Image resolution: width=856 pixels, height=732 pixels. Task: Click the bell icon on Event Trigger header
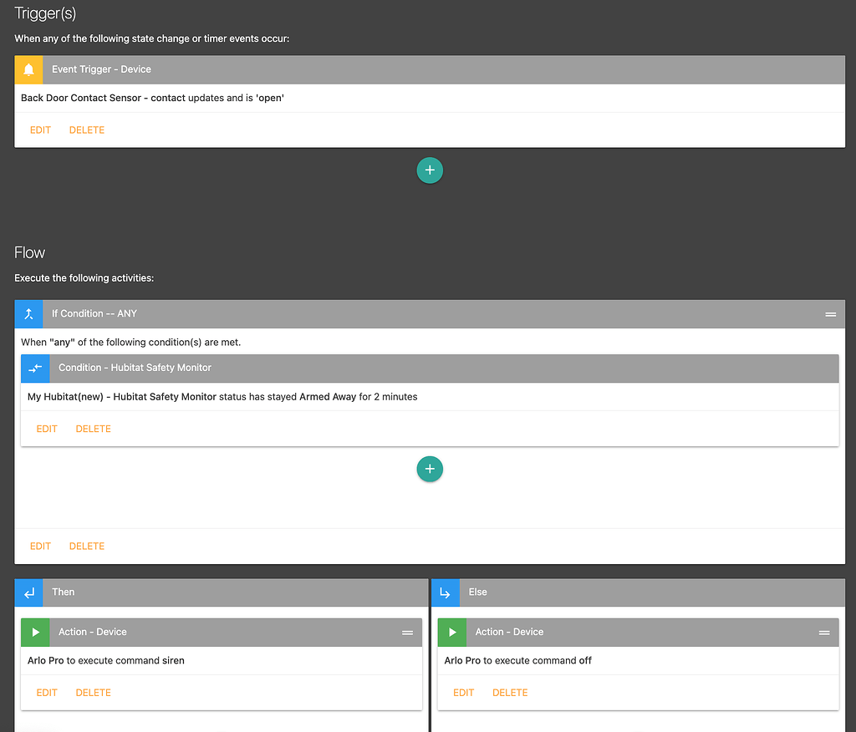tap(28, 69)
